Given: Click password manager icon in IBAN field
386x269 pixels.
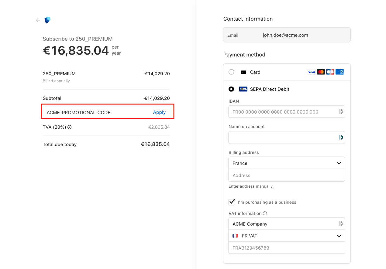Looking at the screenshot, I should (341, 112).
